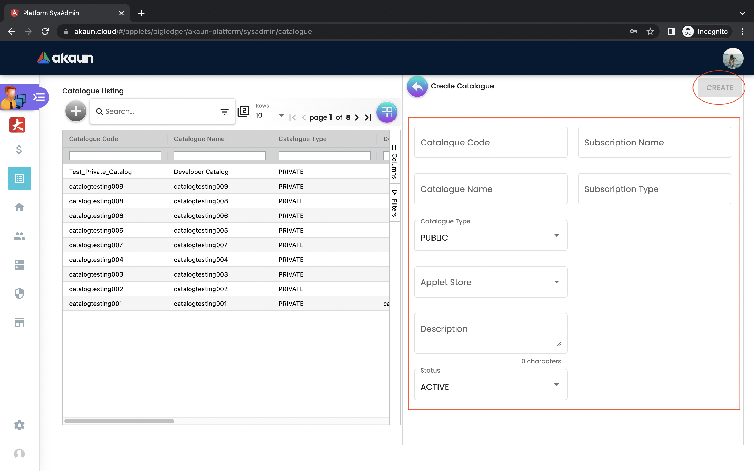Open the settings gear in sidebar
This screenshot has width=754, height=471.
pyautogui.click(x=19, y=425)
